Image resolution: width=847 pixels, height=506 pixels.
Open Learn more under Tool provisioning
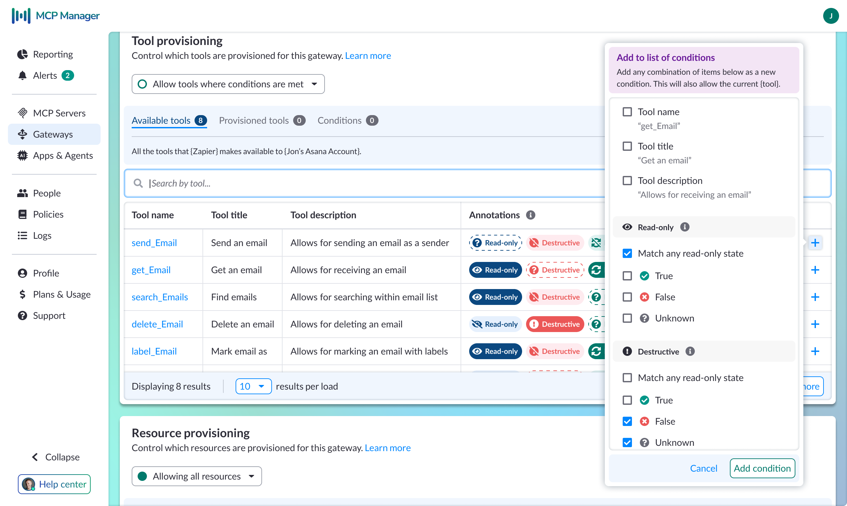(x=368, y=56)
